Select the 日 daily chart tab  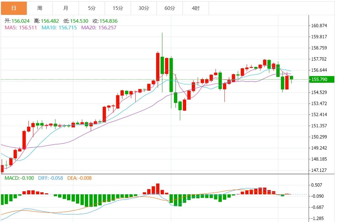coord(14,8)
